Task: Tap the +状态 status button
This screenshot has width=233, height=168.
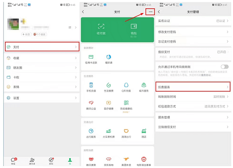Action: (x=26, y=34)
